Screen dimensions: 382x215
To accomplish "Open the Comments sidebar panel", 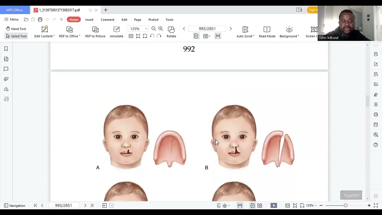I will [x=6, y=69].
